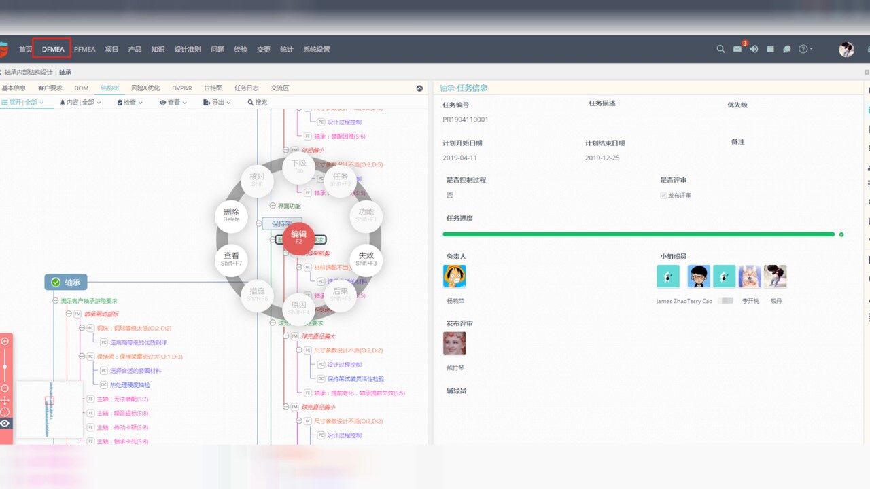The width and height of the screenshot is (870, 489).
Task: Switch to DVP&R tab
Action: point(182,88)
